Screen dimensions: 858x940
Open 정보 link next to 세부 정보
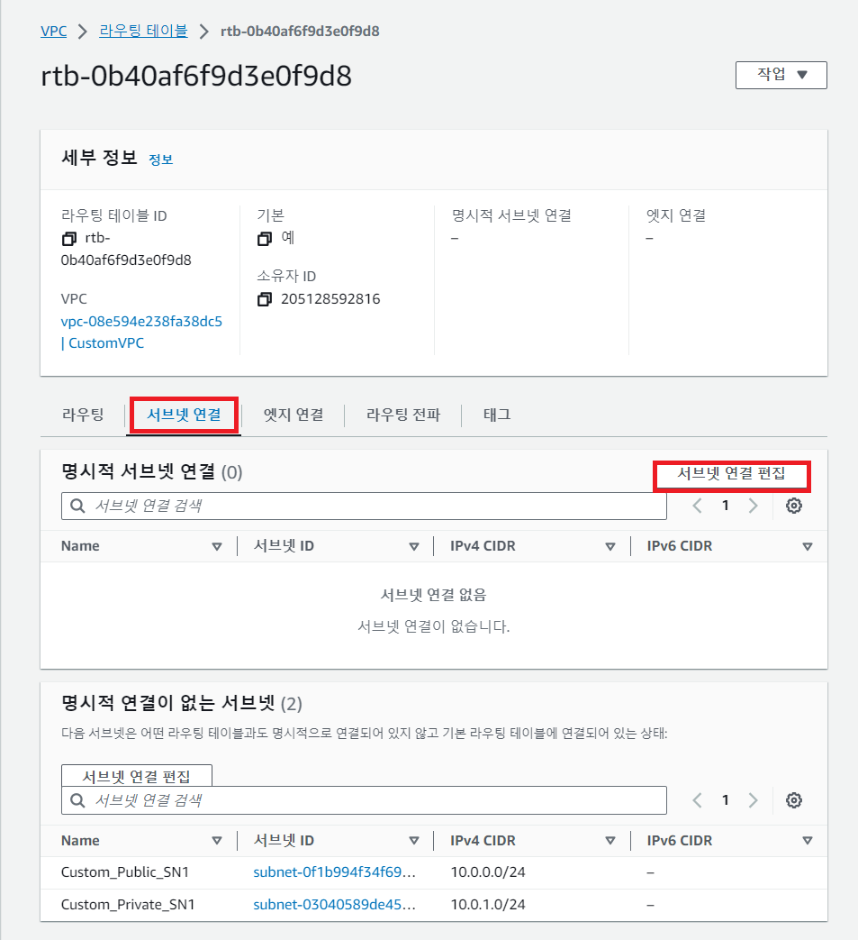160,160
